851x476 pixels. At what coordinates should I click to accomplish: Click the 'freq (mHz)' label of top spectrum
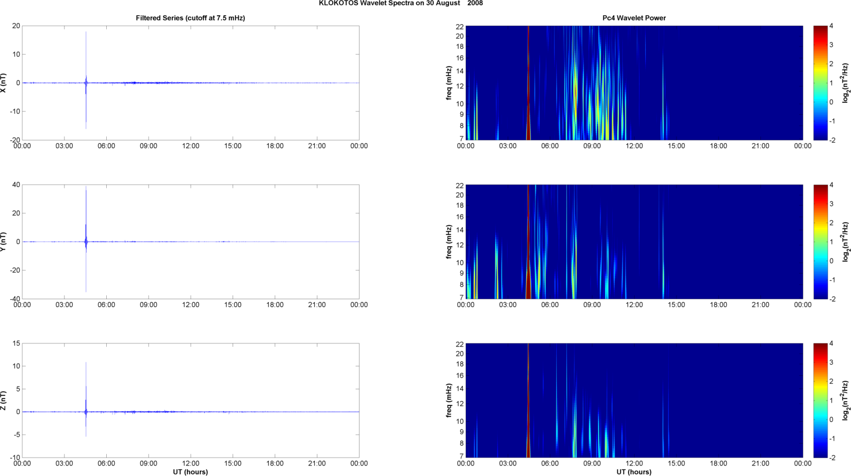pos(448,83)
